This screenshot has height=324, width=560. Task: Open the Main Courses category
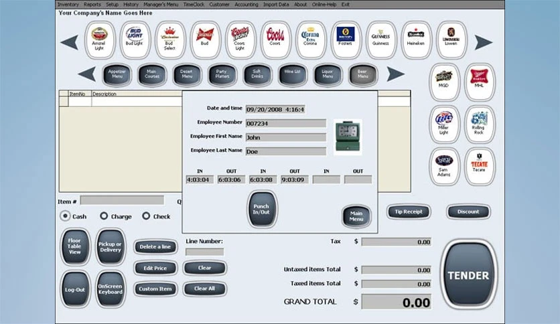[152, 74]
